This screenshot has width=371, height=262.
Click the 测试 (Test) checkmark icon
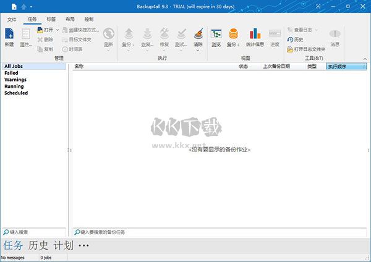pos(181,34)
